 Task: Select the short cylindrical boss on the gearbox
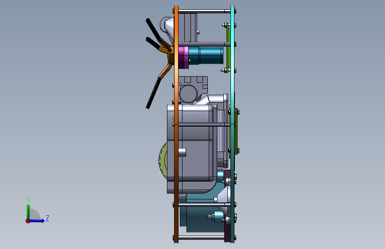[182, 152]
